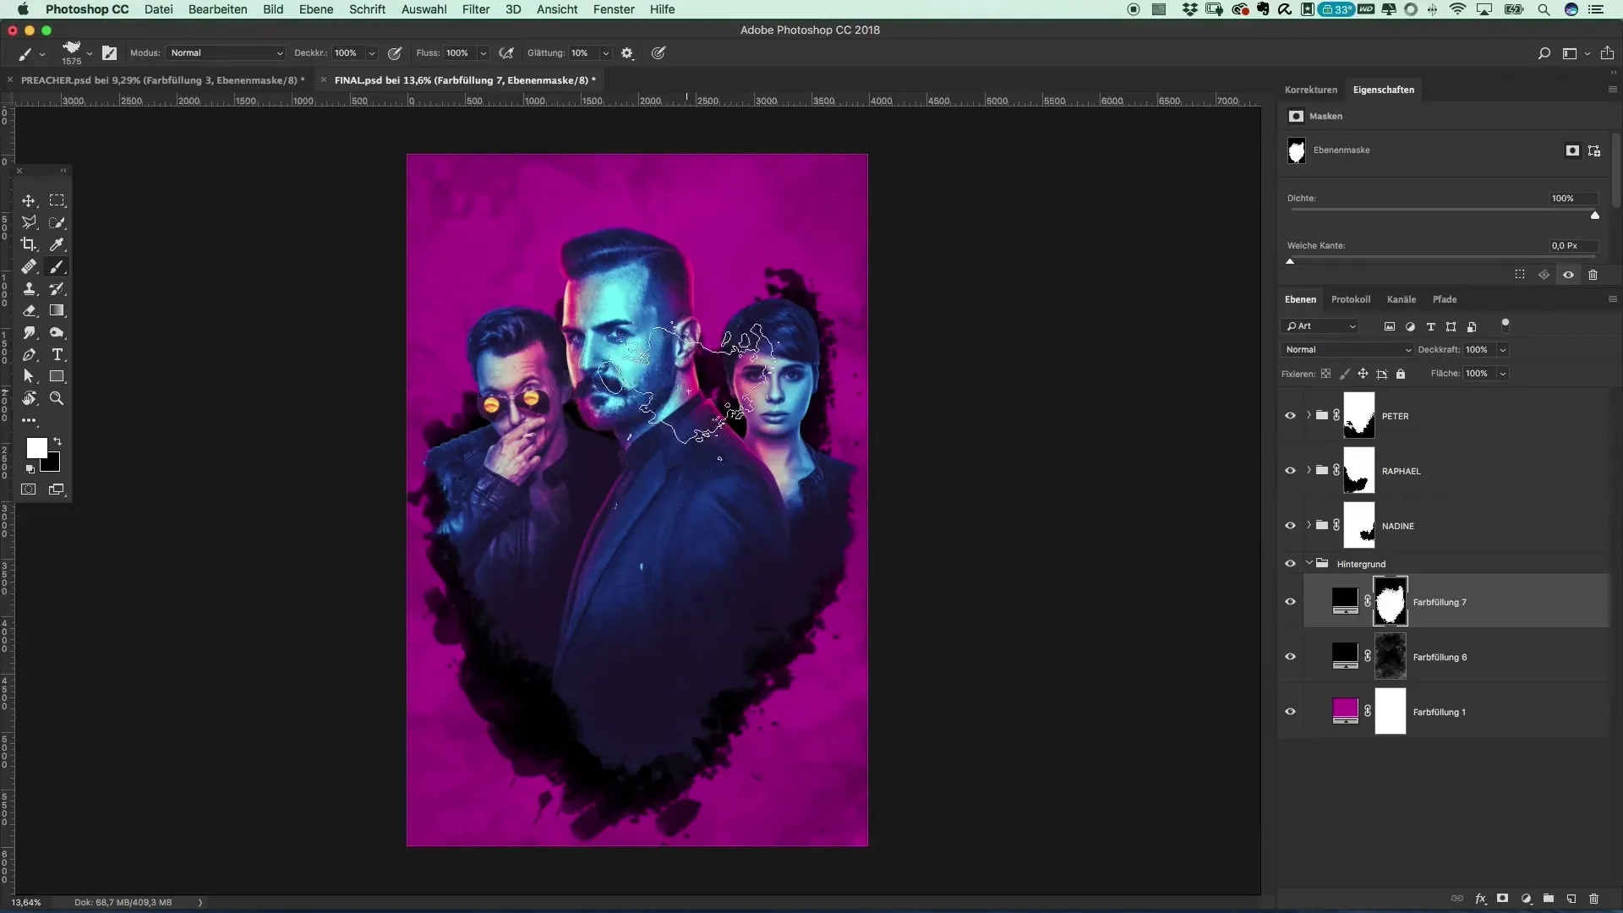Switch to the PREACHER.psd document tab
The image size is (1623, 913).
click(163, 80)
